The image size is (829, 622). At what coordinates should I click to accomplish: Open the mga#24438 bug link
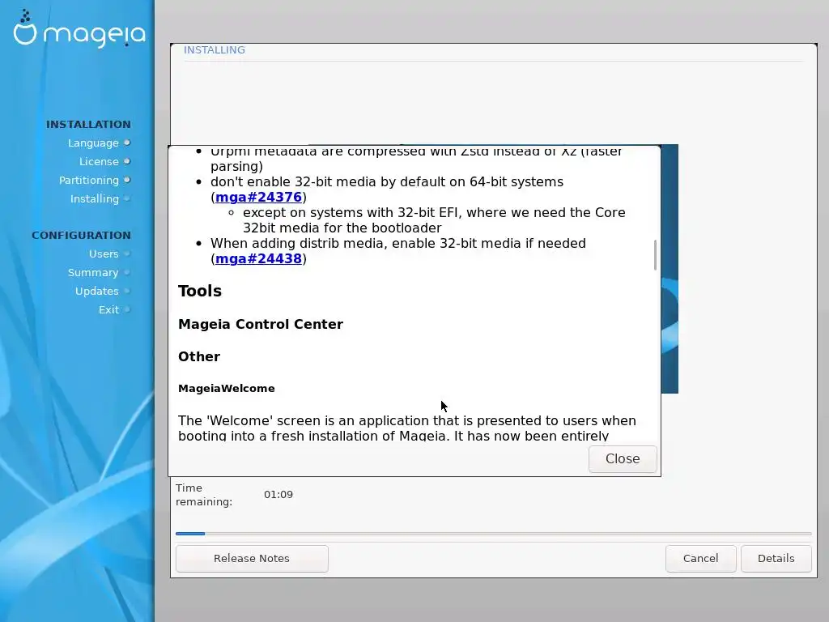point(258,258)
